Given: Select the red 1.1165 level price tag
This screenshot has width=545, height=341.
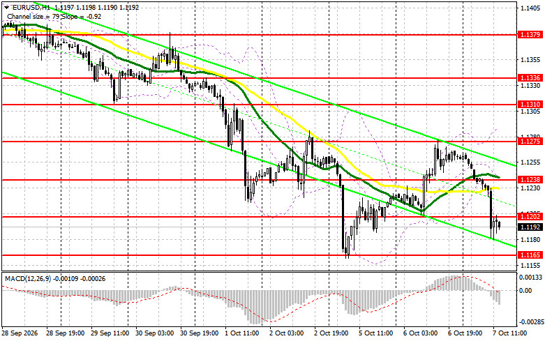Looking at the screenshot, I should coord(530,255).
